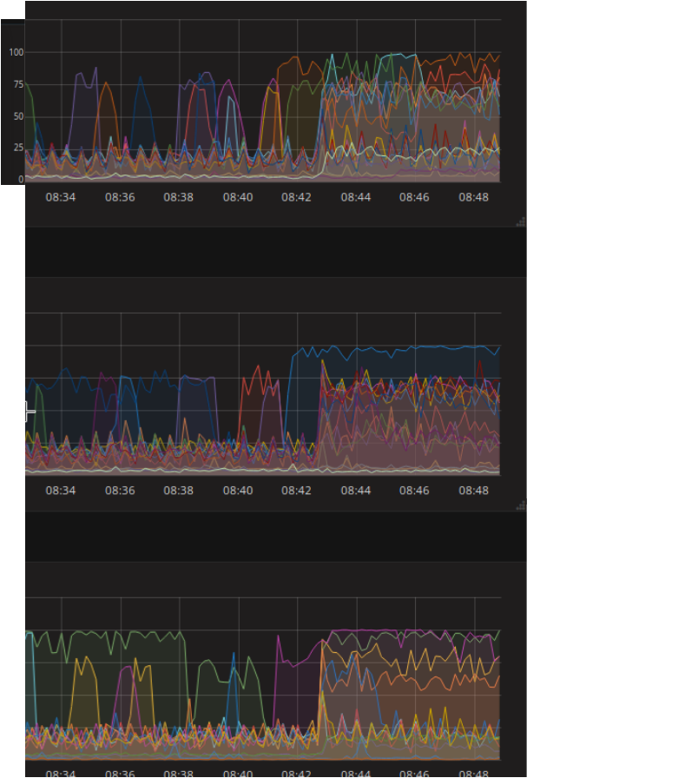685x778 pixels.
Task: Select the 08:36 tick on top graph
Action: pyautogui.click(x=120, y=197)
